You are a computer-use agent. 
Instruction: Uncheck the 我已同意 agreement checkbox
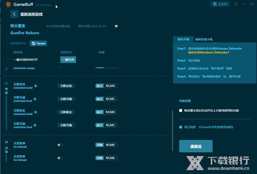(x=181, y=127)
